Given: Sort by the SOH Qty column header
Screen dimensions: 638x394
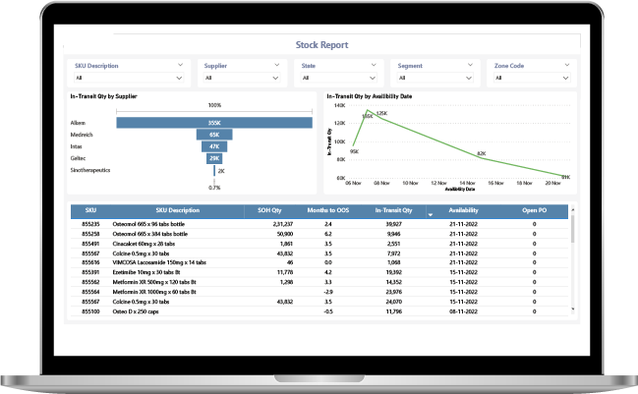Looking at the screenshot, I should tap(269, 210).
